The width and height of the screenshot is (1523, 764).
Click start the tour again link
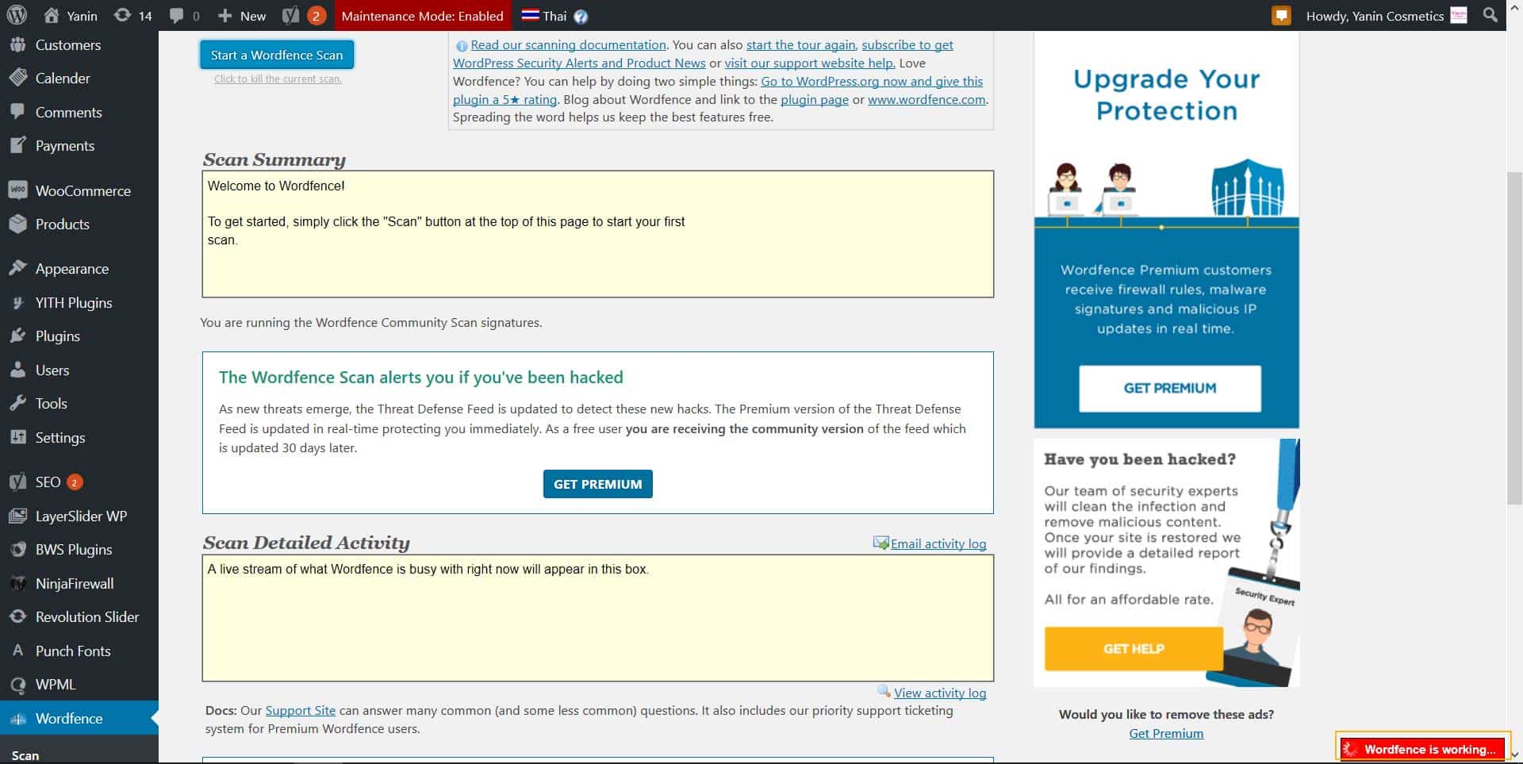coord(800,45)
